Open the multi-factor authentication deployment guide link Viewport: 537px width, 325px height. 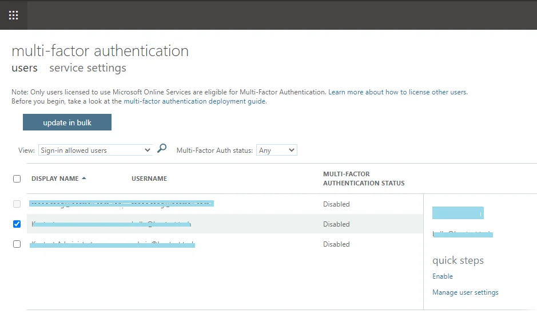pos(194,101)
